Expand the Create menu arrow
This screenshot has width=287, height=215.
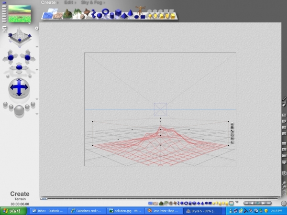tap(58, 3)
